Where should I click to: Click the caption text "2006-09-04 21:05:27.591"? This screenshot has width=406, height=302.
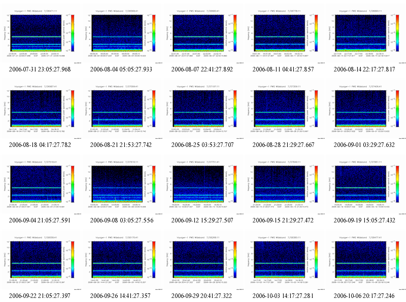click(x=40, y=220)
